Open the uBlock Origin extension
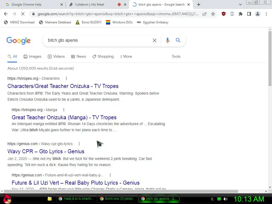Screen dimensions: 272x204 224,14
